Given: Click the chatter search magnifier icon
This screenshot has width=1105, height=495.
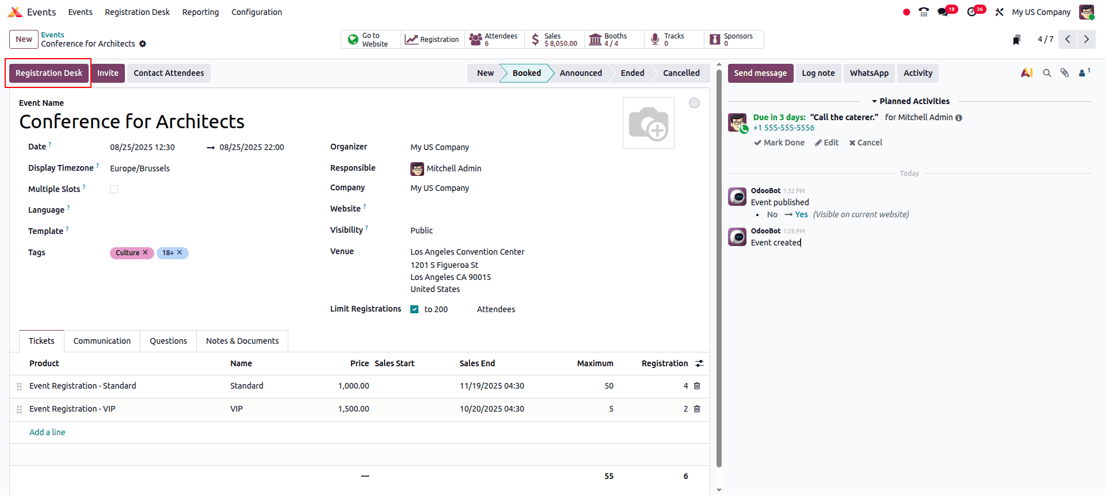Looking at the screenshot, I should coord(1047,73).
